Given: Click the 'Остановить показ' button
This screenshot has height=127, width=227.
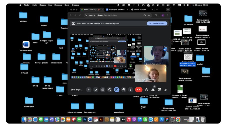Looking at the screenshot, I should pos(157,23).
